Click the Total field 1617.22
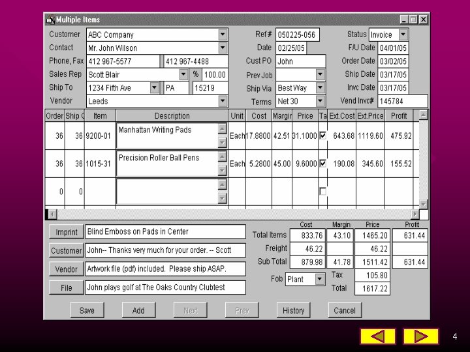This screenshot has height=352, width=470. pos(372,289)
